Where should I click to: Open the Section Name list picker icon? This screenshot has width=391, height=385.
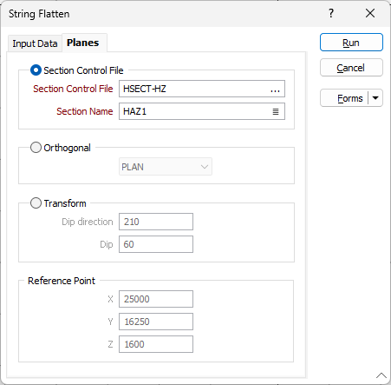tap(276, 111)
